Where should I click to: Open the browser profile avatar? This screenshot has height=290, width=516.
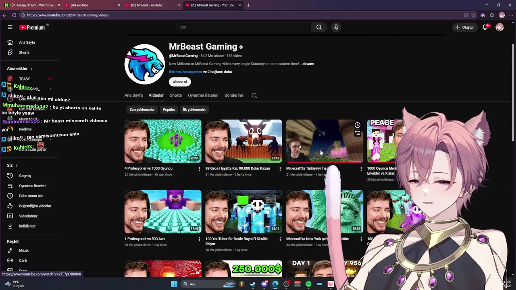(x=502, y=15)
